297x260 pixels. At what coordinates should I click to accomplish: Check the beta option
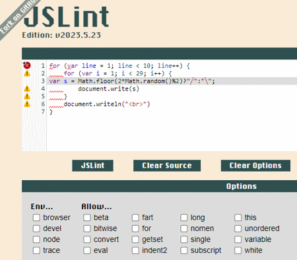click(x=87, y=218)
